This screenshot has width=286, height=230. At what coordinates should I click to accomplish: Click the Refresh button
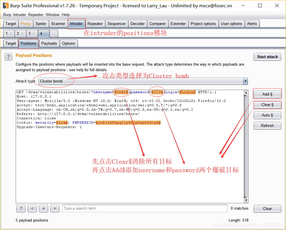tap(267, 125)
